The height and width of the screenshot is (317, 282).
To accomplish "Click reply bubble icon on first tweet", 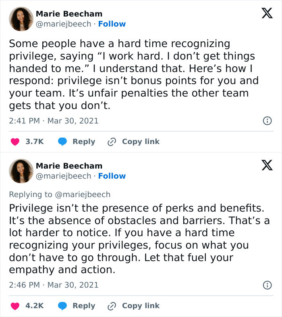I will [62, 142].
